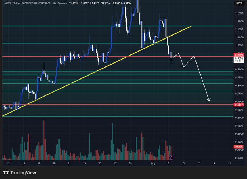Click the Aug label on date axis
Image resolution: width=247 pixels, height=179 pixels.
click(x=153, y=163)
